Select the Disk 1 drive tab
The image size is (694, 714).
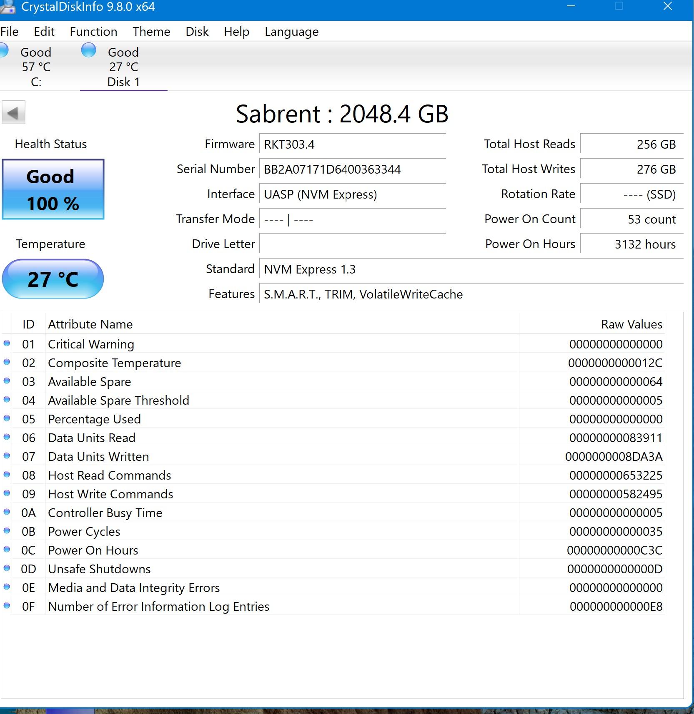tap(123, 67)
